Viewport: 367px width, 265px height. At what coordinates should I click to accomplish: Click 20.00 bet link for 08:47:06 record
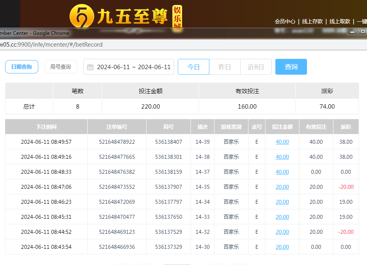(x=282, y=187)
